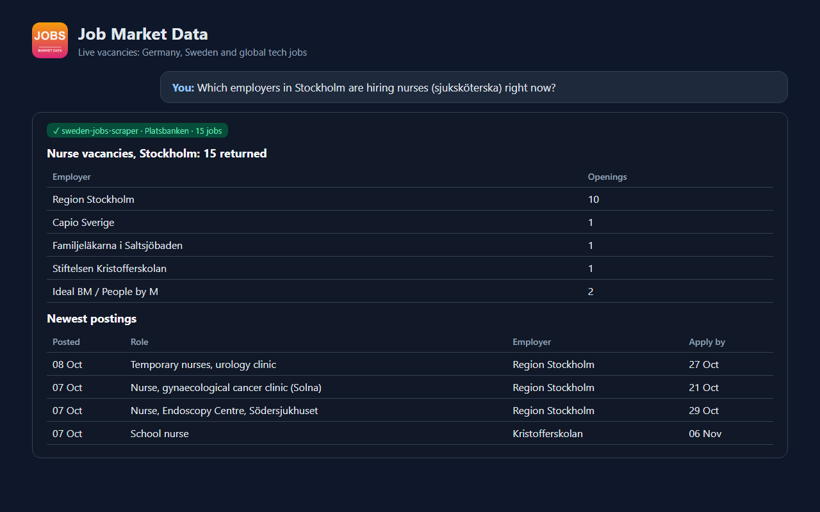Click the "21 Oct" apply-by date
Screen dimensions: 820x512
(703, 387)
